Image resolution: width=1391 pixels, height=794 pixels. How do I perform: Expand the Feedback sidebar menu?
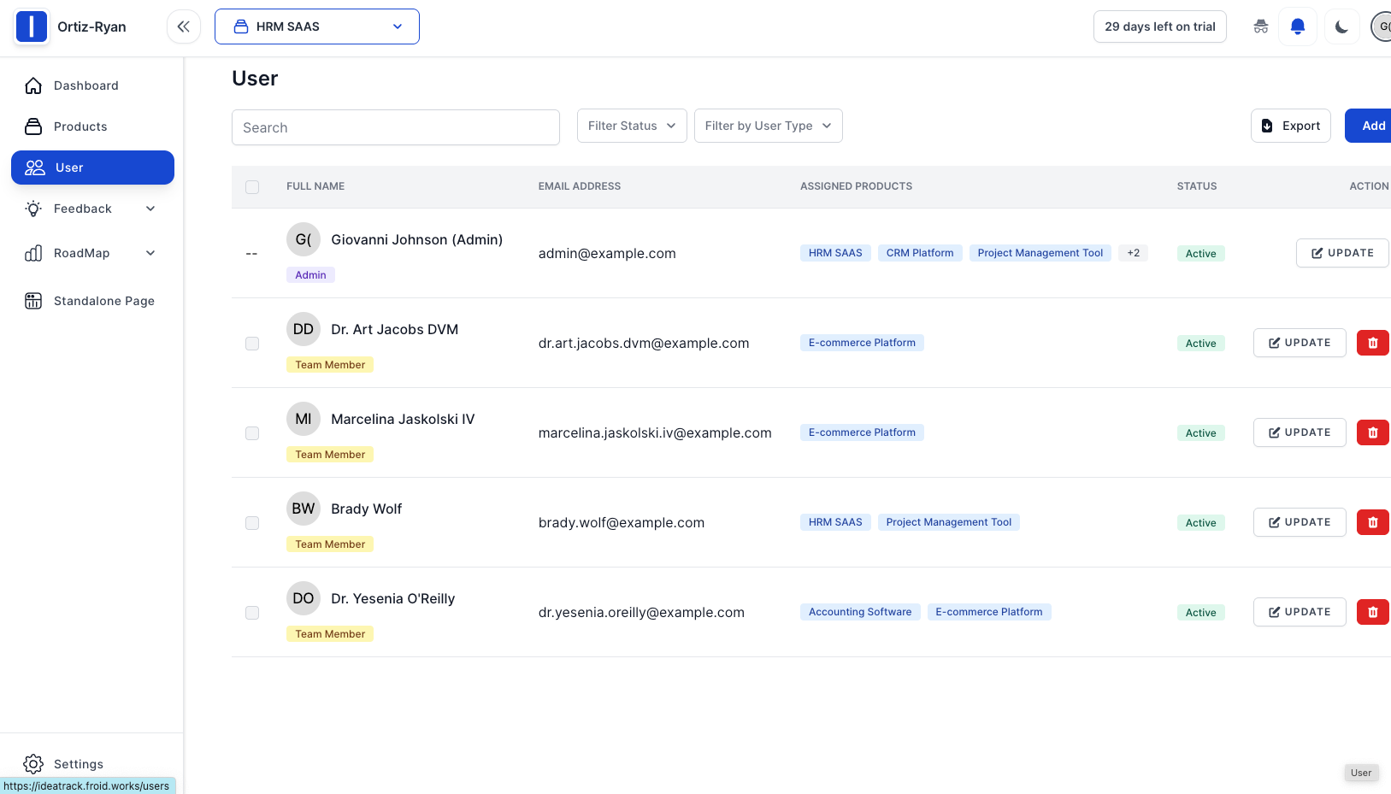pyautogui.click(x=91, y=209)
